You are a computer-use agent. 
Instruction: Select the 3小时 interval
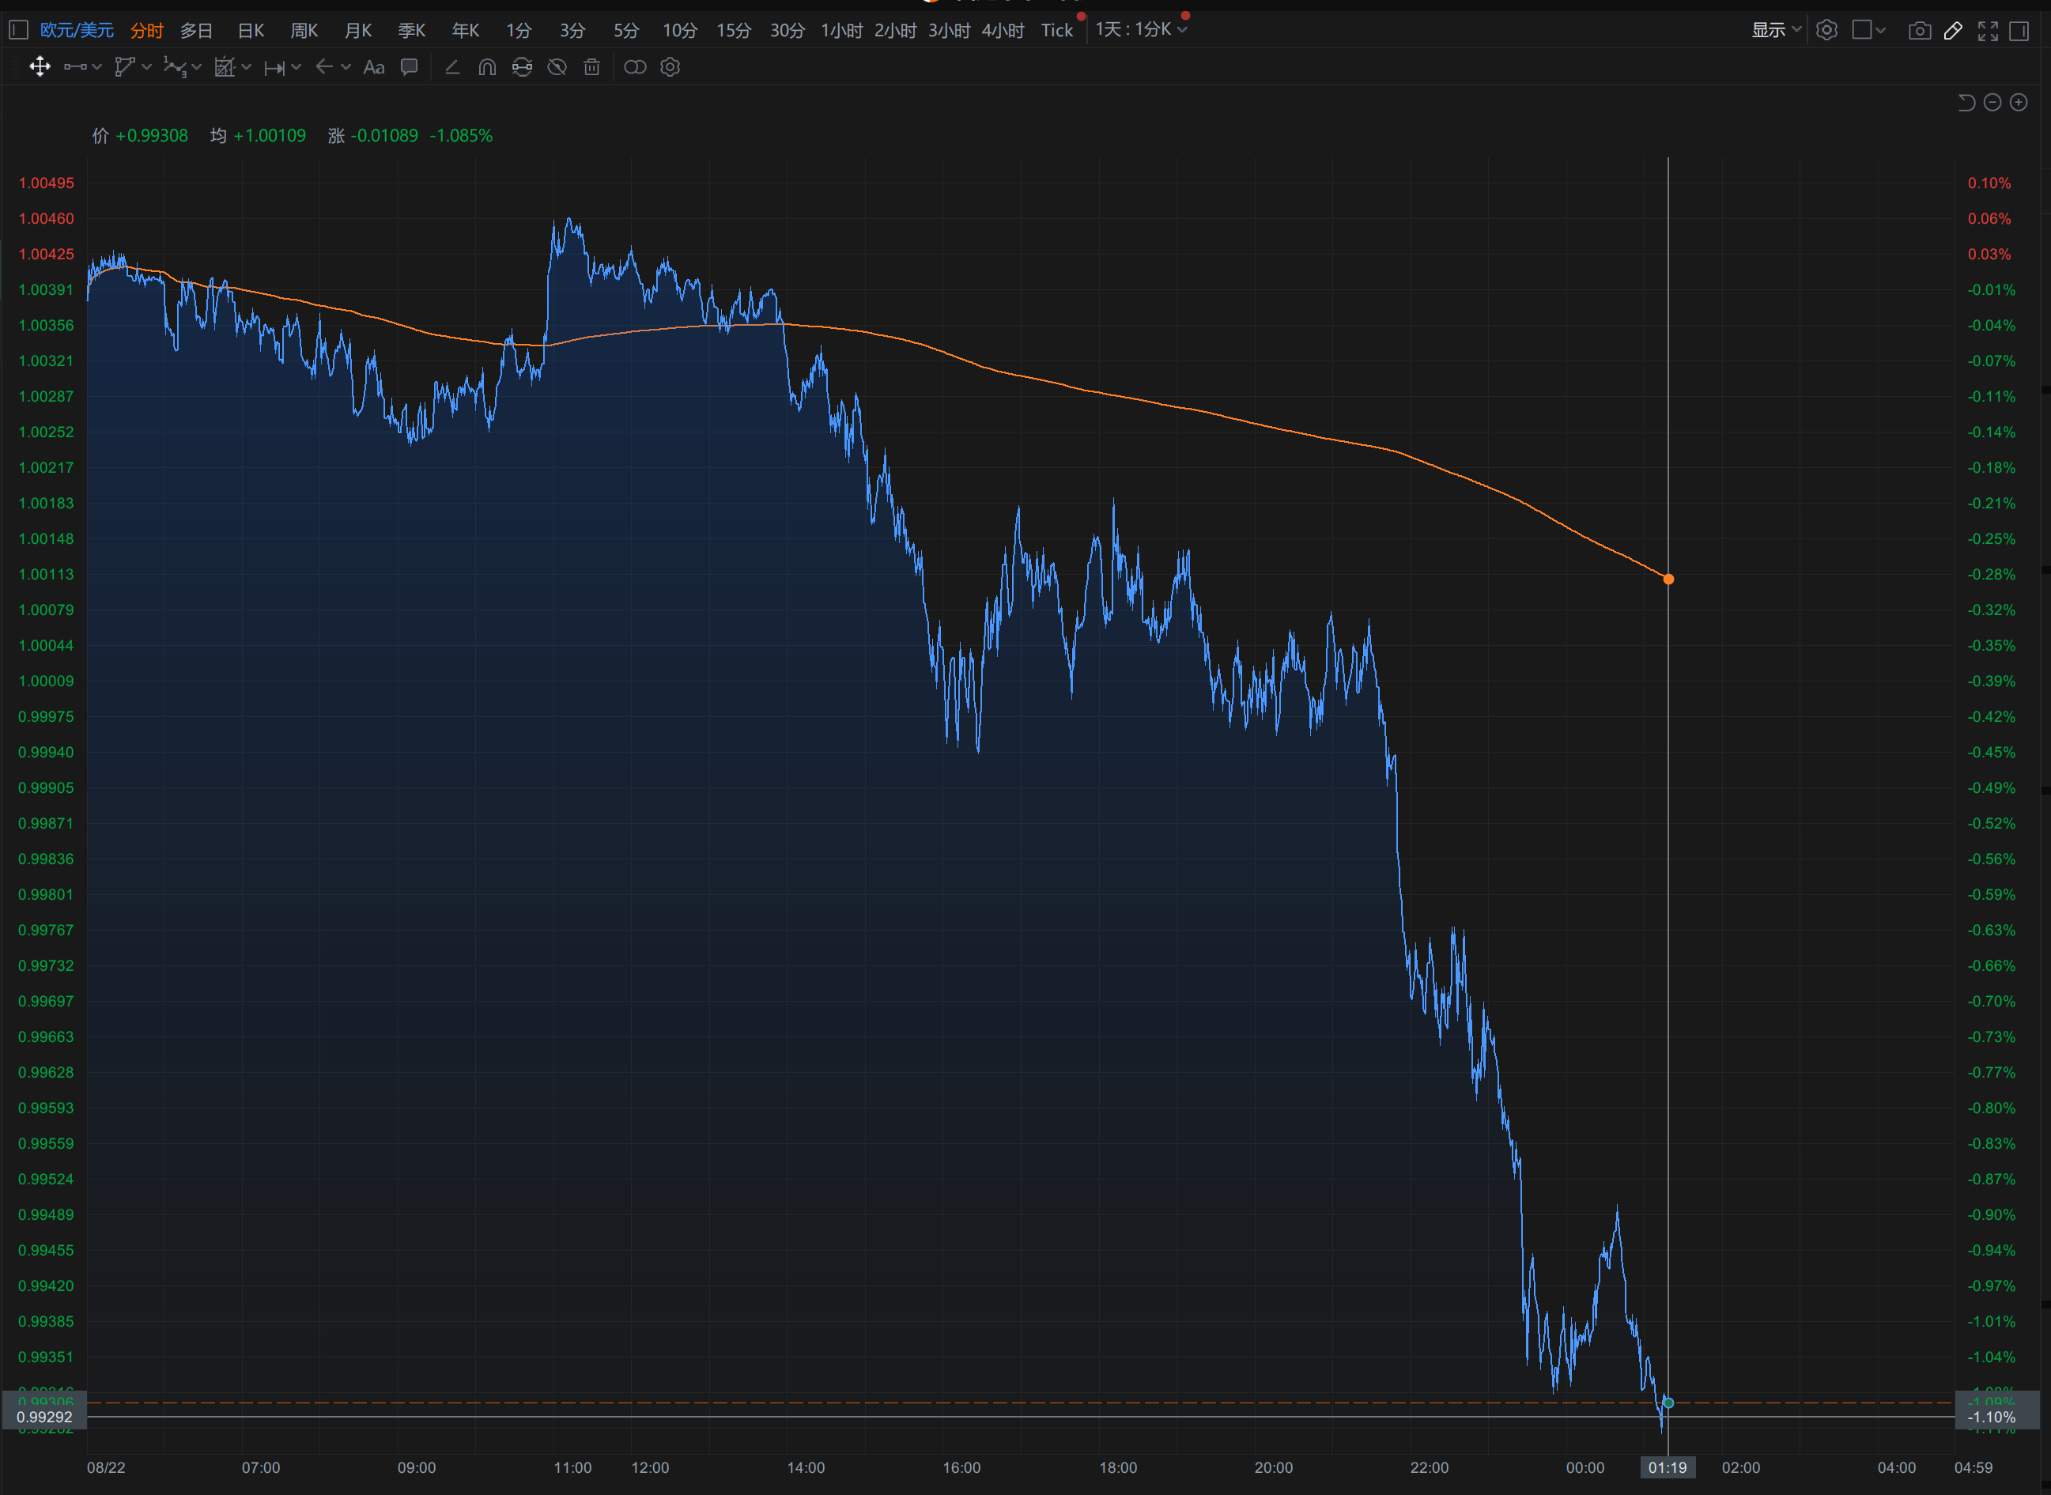(949, 31)
